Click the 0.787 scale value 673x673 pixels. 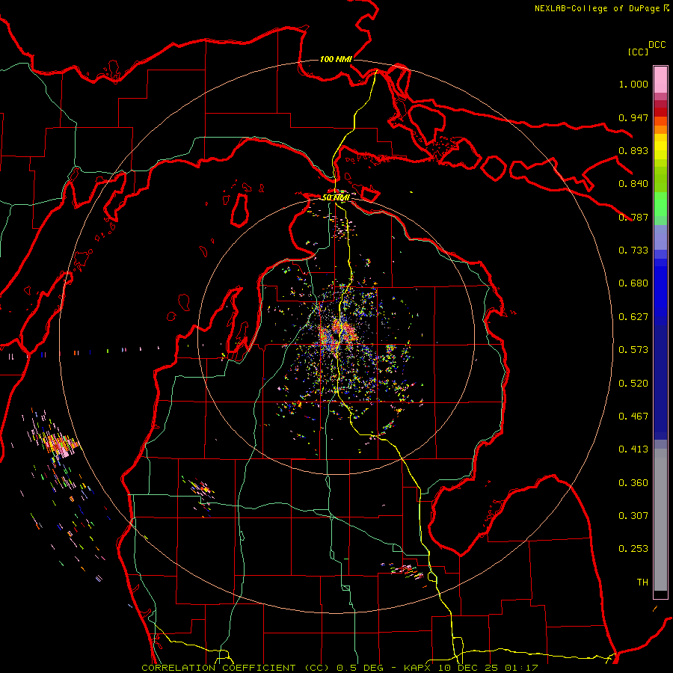tap(633, 217)
